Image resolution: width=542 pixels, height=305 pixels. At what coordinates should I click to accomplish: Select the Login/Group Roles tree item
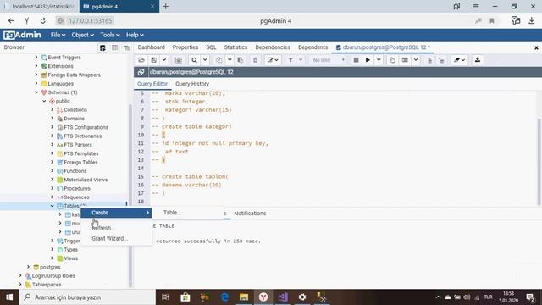pyautogui.click(x=53, y=276)
